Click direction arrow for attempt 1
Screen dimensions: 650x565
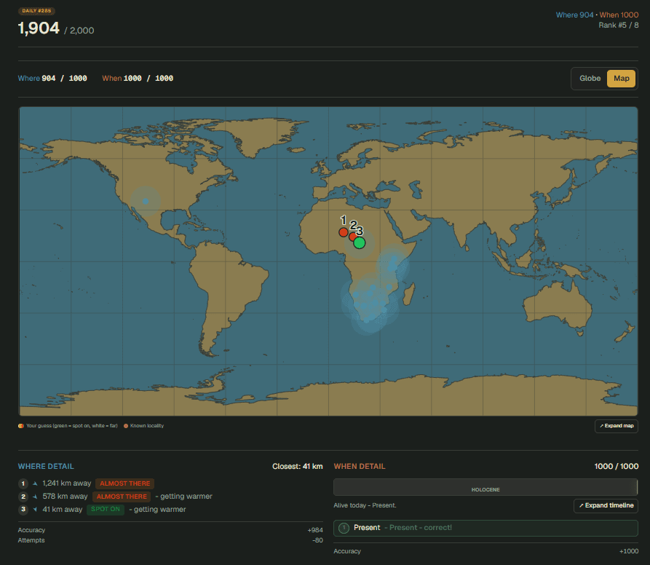click(x=35, y=483)
